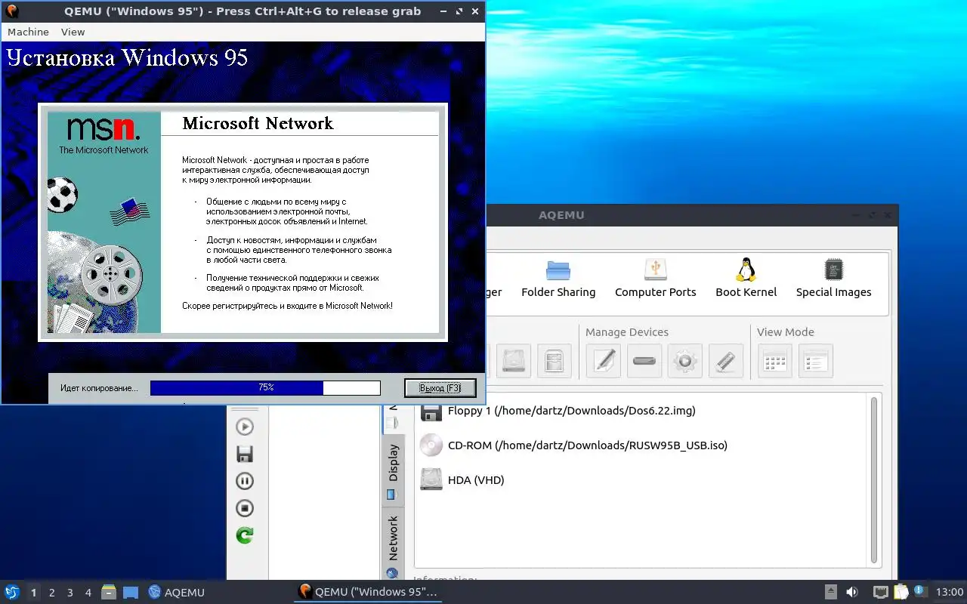The width and height of the screenshot is (967, 604).
Task: Click the msn logo in setup window
Action: click(103, 128)
